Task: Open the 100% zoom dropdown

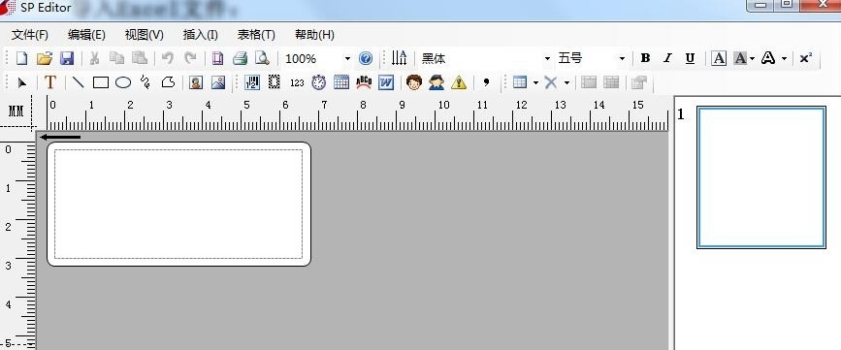Action: click(x=347, y=58)
